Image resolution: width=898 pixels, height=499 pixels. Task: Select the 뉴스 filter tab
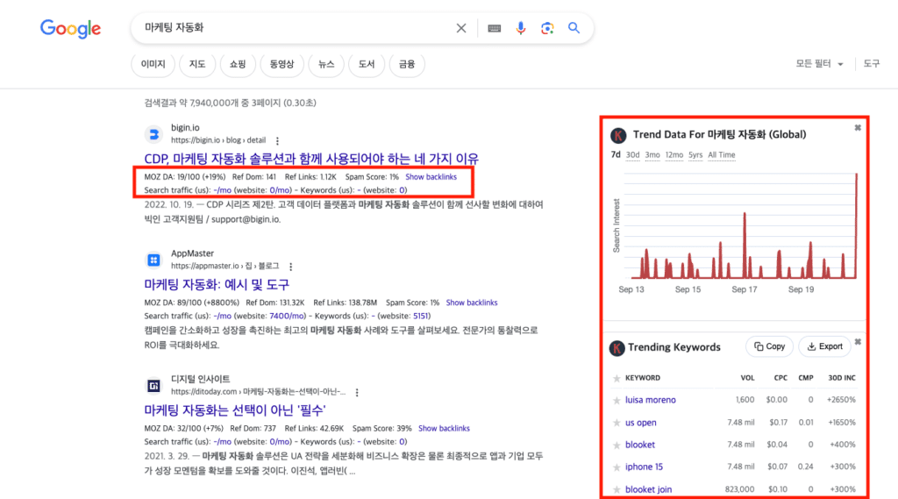coord(326,64)
